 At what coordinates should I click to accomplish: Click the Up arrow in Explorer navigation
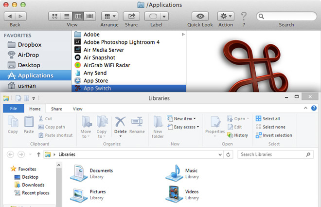point(38,154)
